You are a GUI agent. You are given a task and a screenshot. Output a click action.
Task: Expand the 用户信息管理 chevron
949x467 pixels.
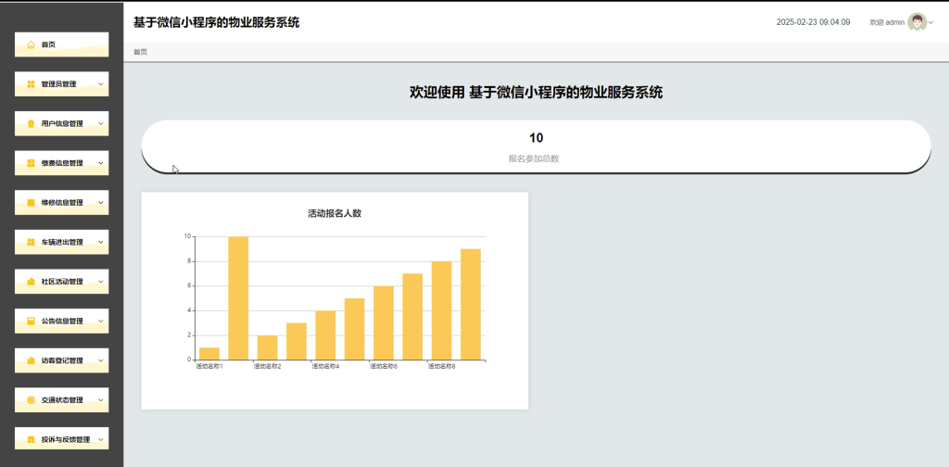(100, 123)
